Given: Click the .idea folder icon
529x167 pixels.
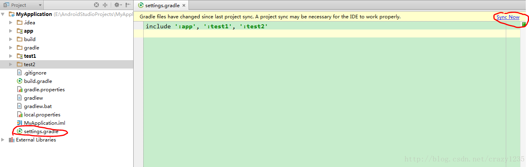Looking at the screenshot, I should (x=20, y=22).
